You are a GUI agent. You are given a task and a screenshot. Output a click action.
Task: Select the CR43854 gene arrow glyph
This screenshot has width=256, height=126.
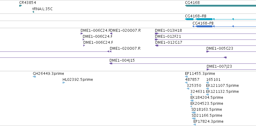[20, 6]
